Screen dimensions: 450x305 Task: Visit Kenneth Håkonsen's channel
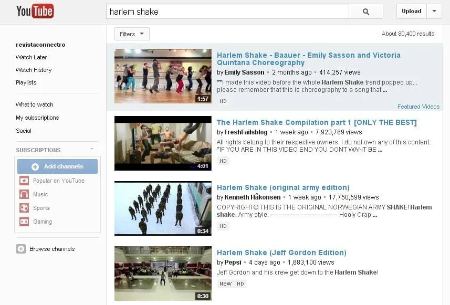point(252,197)
